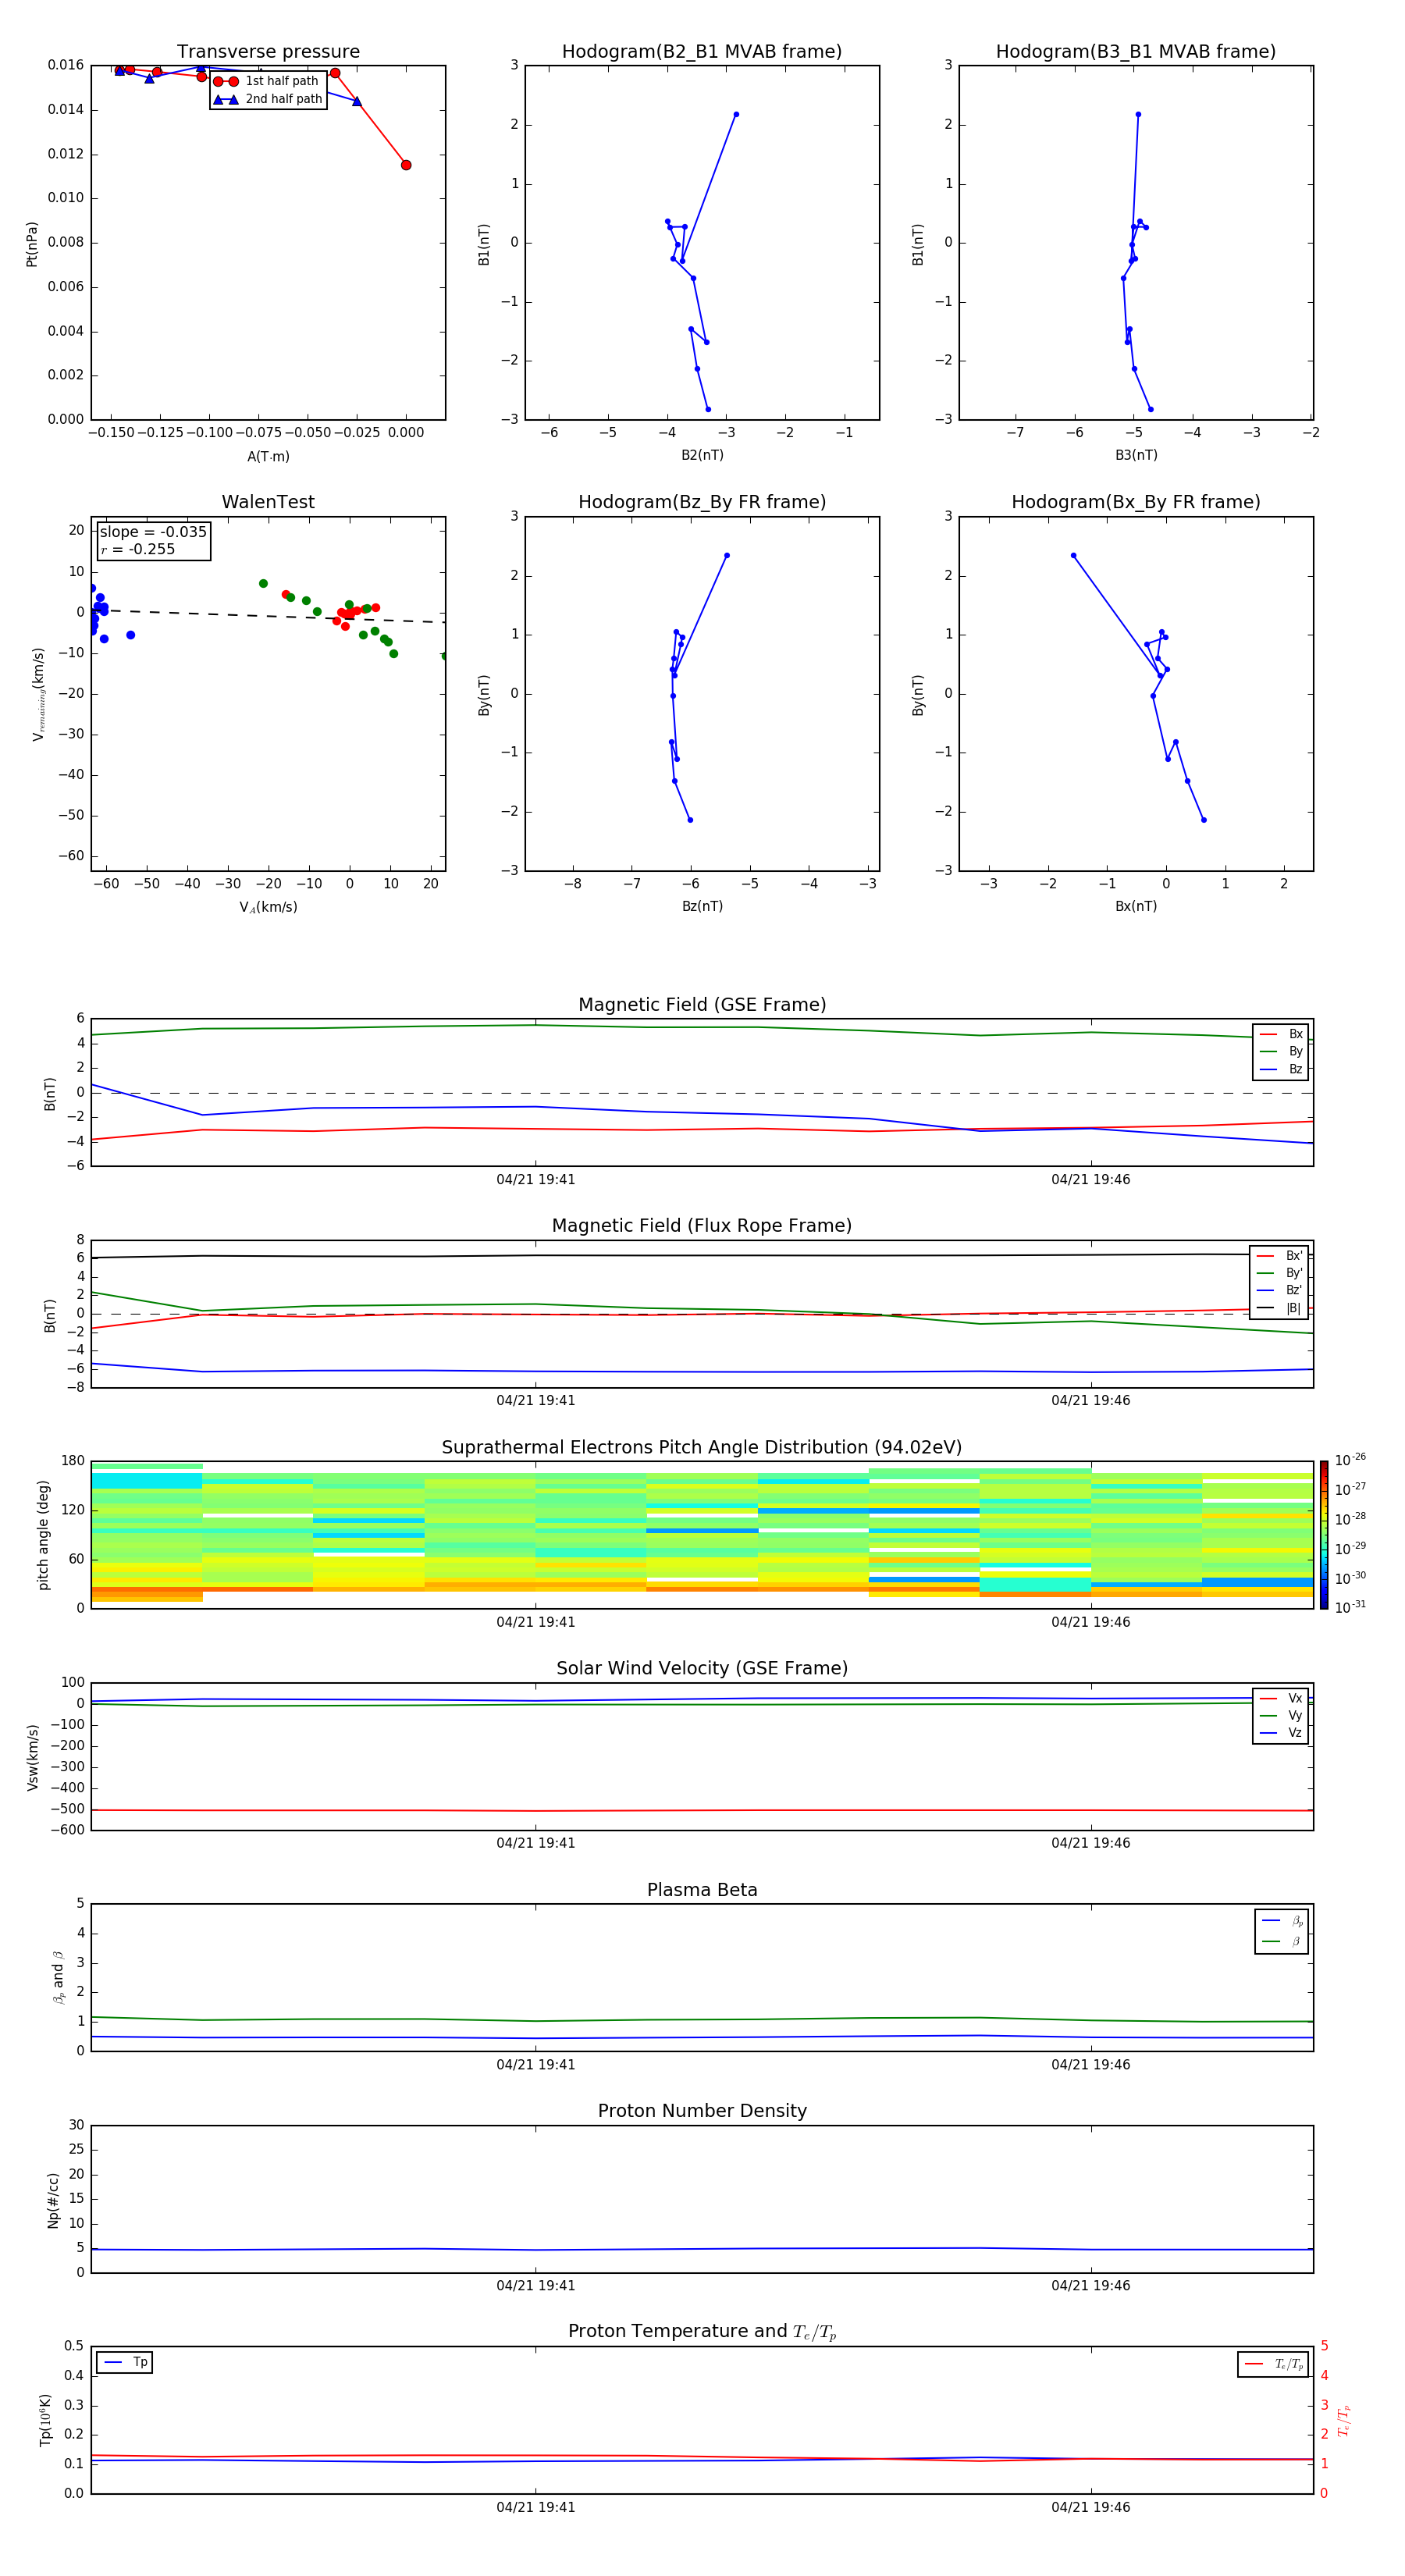This screenshot has height=2576, width=1405.
Task: Select the Vz legend entry
Action: coord(1281,1733)
